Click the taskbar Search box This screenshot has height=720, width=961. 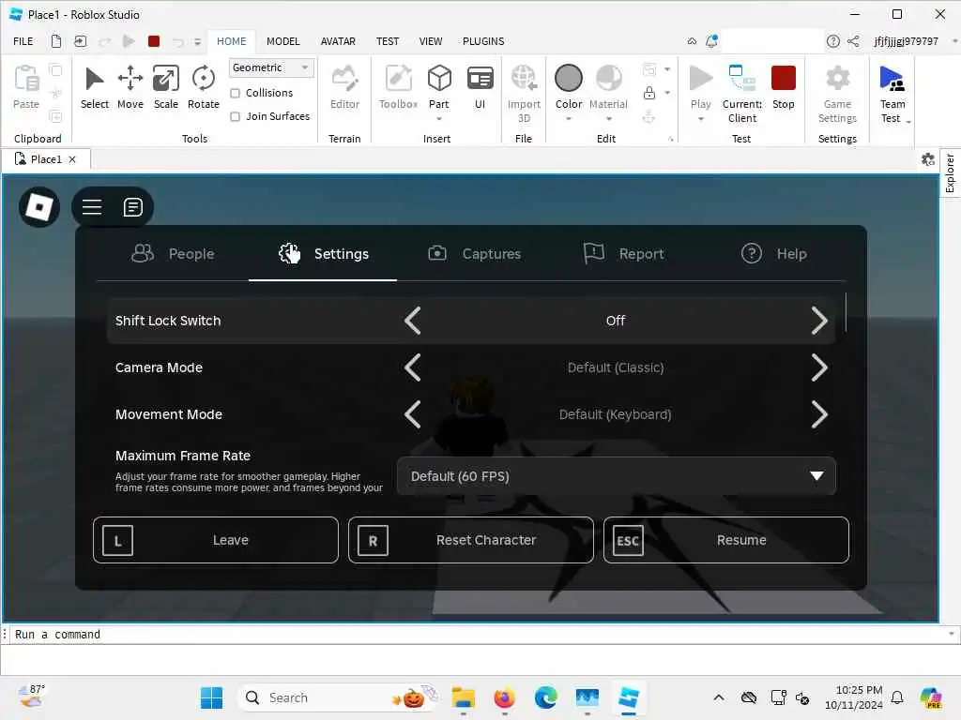point(339,697)
